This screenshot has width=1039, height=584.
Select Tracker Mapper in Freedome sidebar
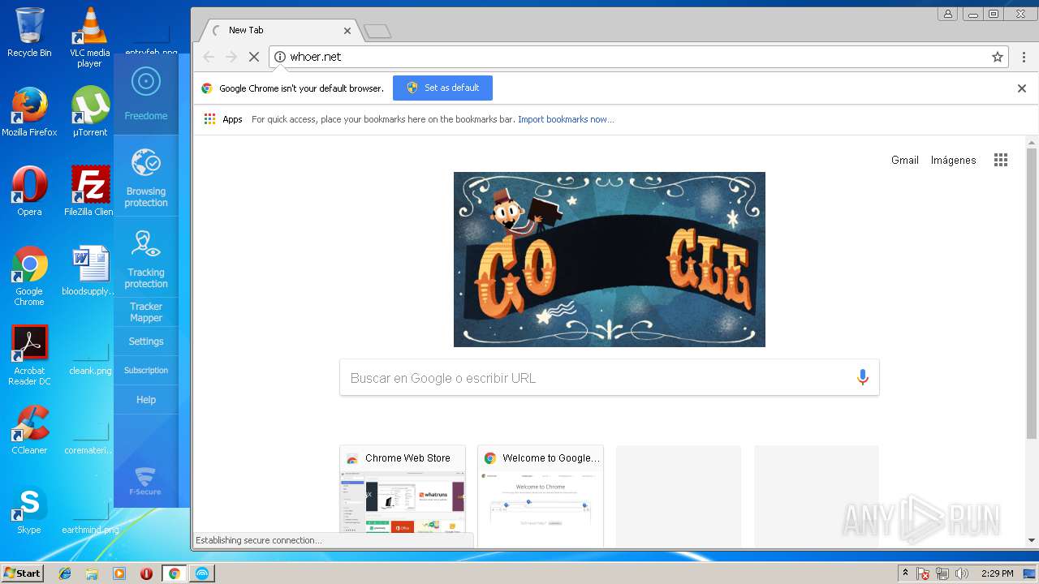click(x=146, y=312)
